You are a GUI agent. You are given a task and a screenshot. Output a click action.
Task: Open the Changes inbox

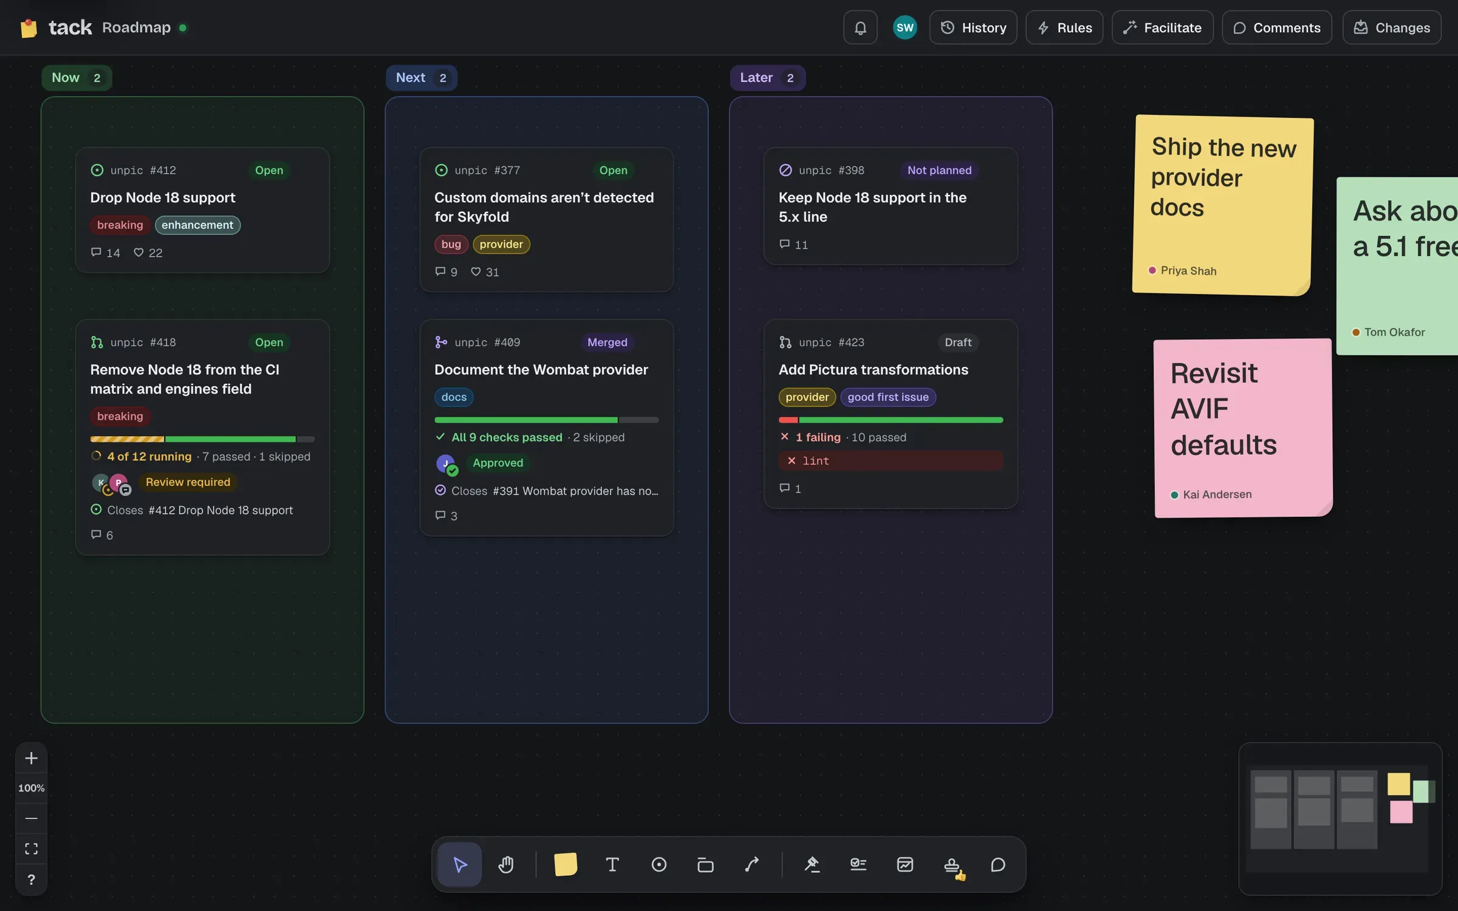(1392, 27)
